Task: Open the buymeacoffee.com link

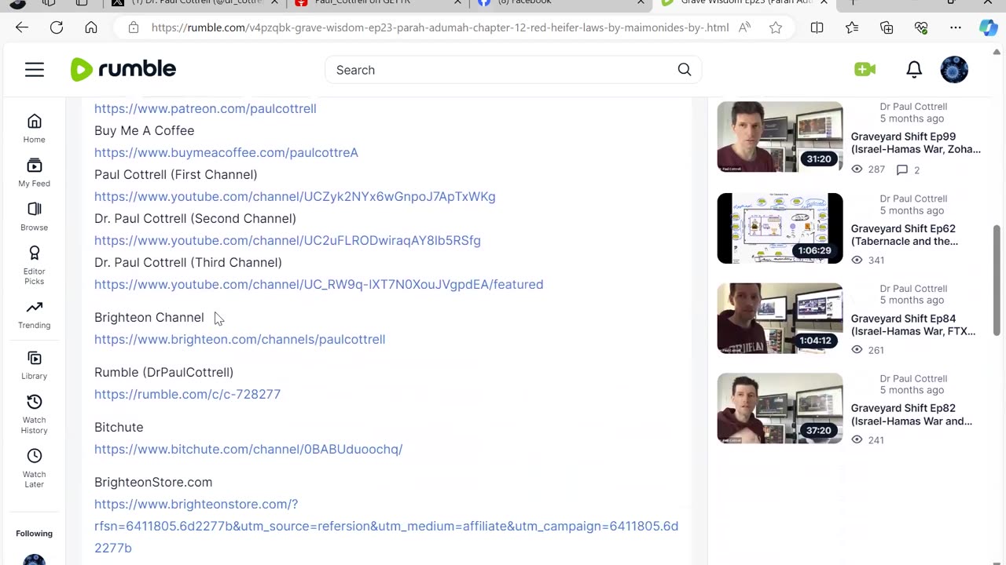Action: tap(226, 152)
